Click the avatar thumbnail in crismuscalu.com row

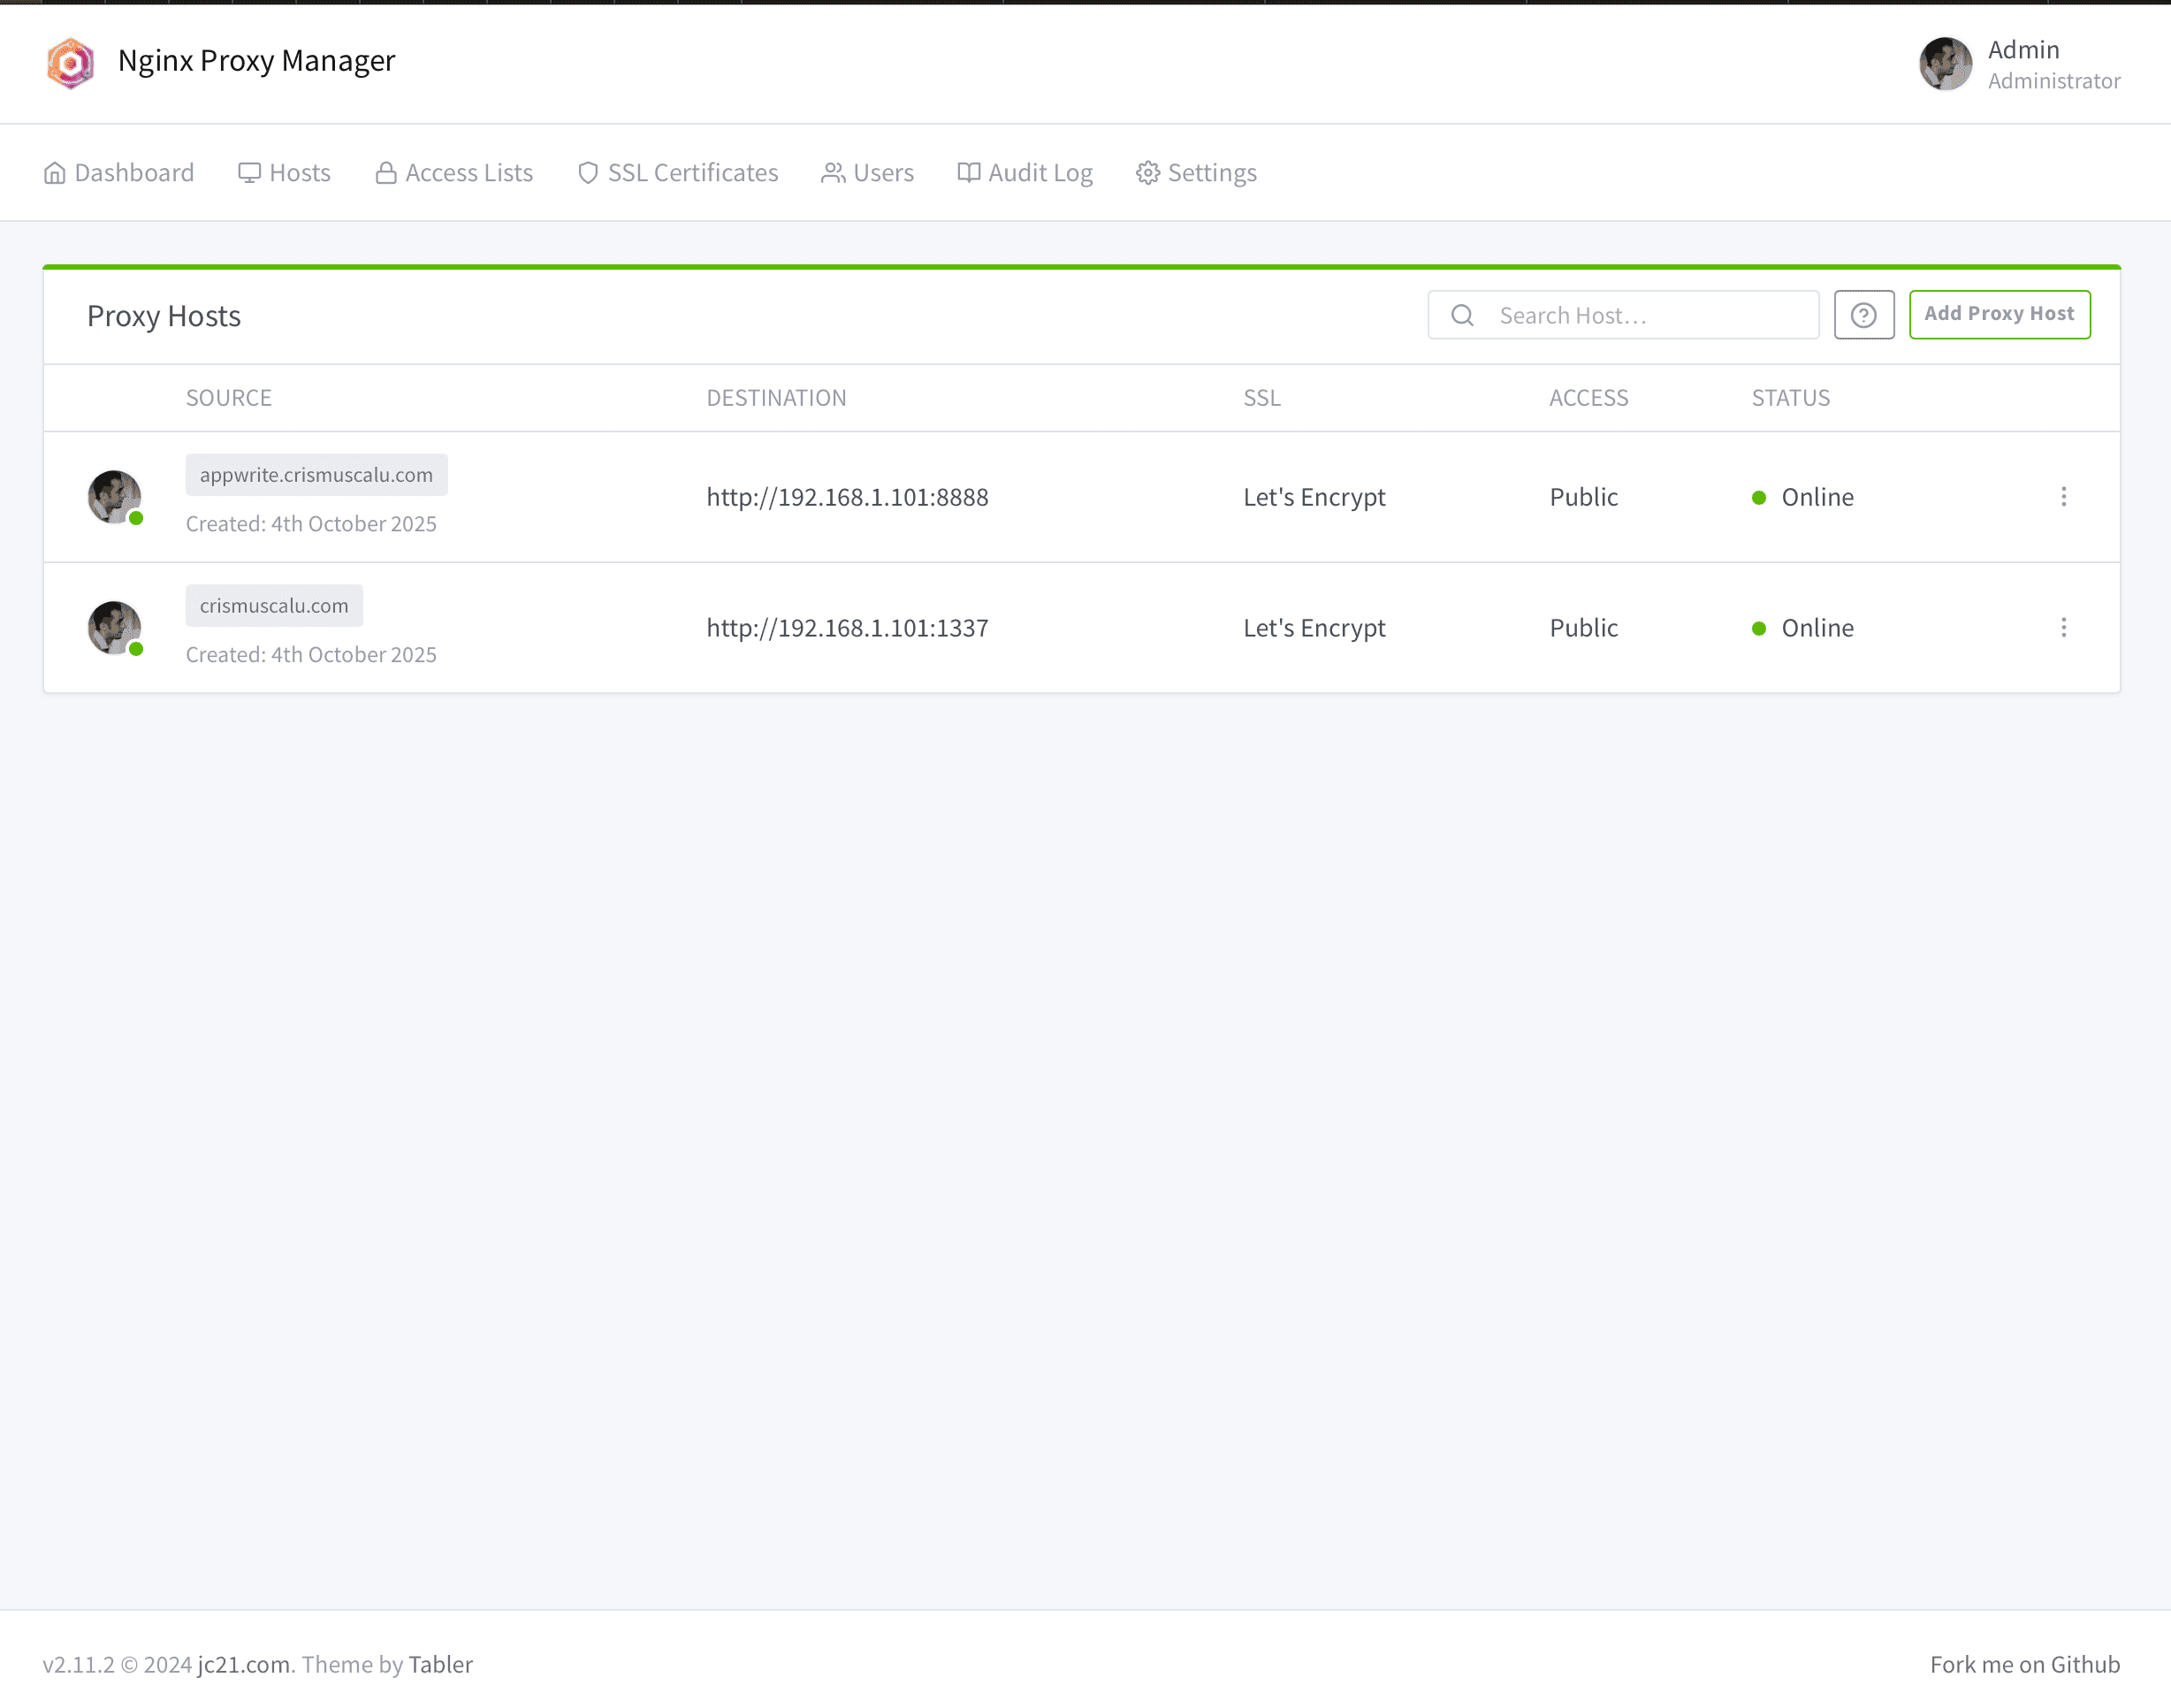click(114, 628)
